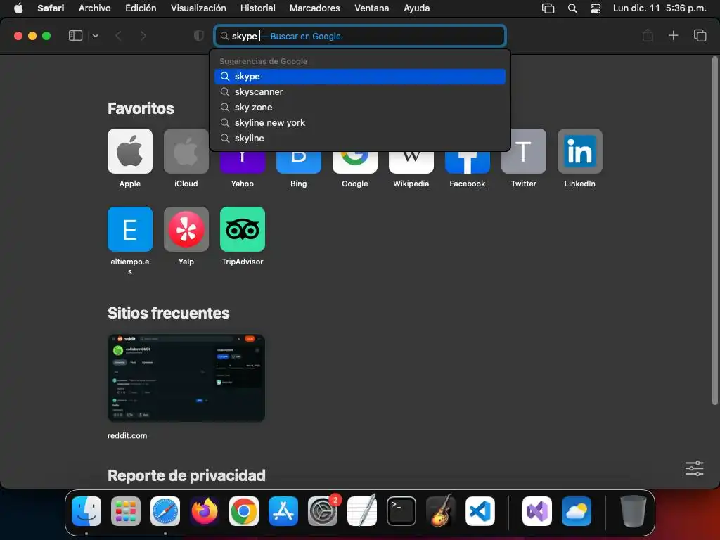Show tab overview in the toolbar
This screenshot has width=720, height=540.
tap(700, 35)
